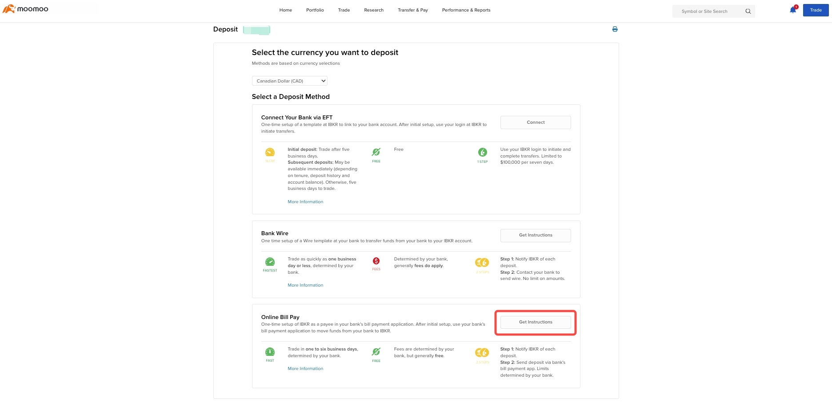The width and height of the screenshot is (832, 402).
Task: Click the 2 STEPS icon under Online Bill Pay
Action: [x=482, y=352]
